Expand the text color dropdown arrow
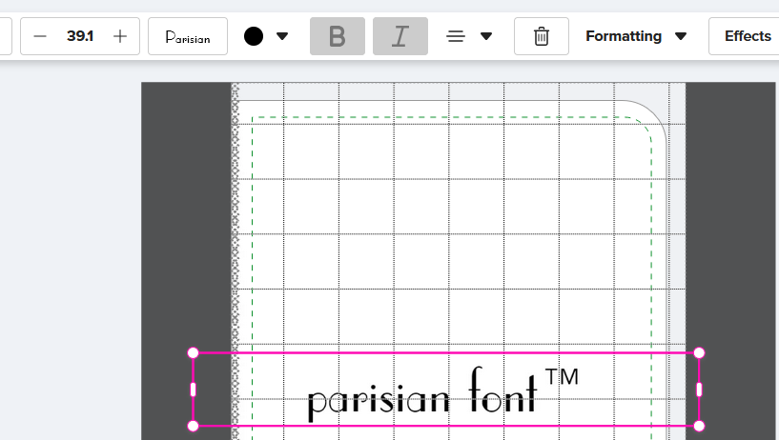779x440 pixels. point(281,36)
